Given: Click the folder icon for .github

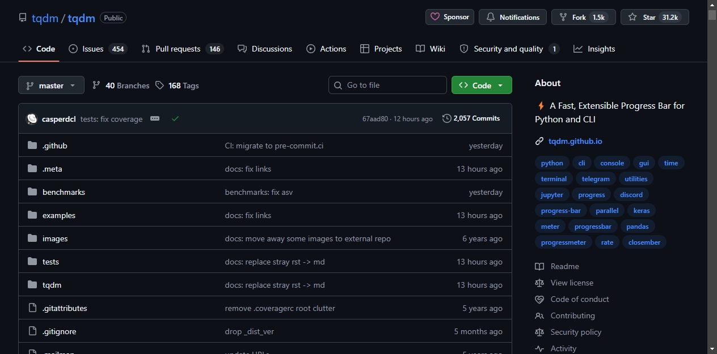Looking at the screenshot, I should pos(32,146).
